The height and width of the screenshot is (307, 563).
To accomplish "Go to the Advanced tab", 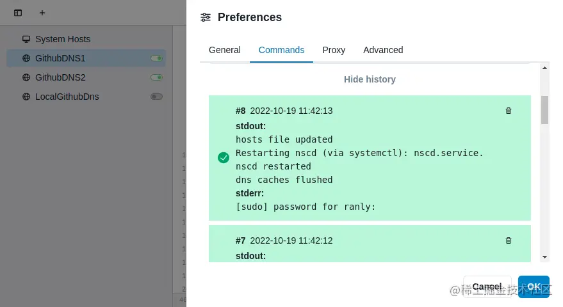I will point(383,50).
